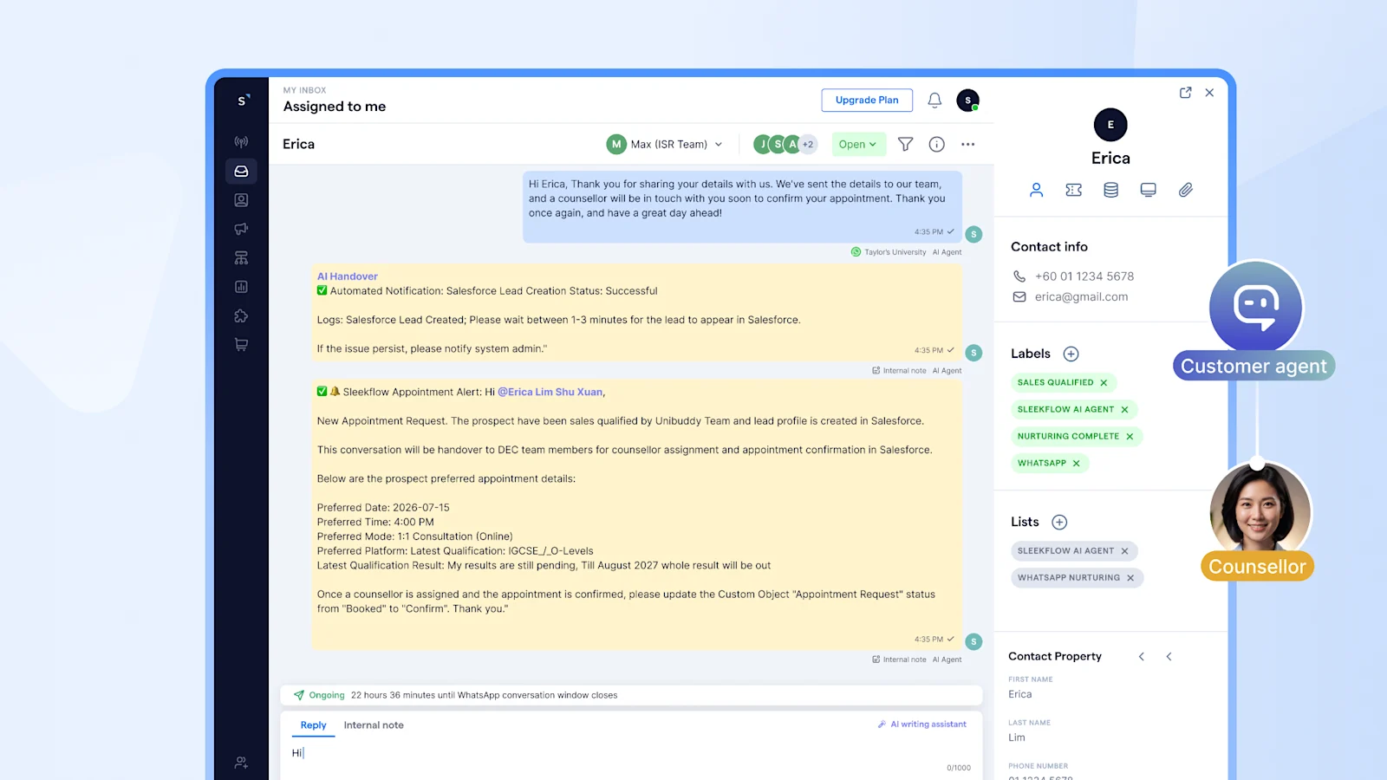Screen dimensions: 1387x780
Task: Close the Erica contact panel
Action: tap(1209, 93)
